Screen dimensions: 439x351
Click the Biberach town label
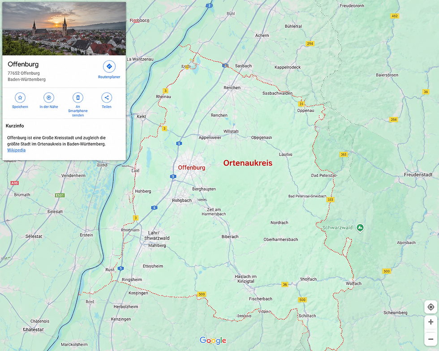(x=230, y=236)
